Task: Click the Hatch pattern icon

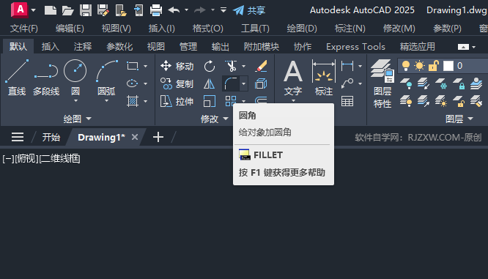Action: pos(133,101)
